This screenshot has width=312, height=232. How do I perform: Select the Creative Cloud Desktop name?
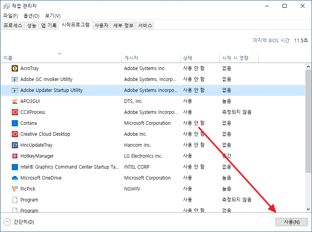point(45,134)
